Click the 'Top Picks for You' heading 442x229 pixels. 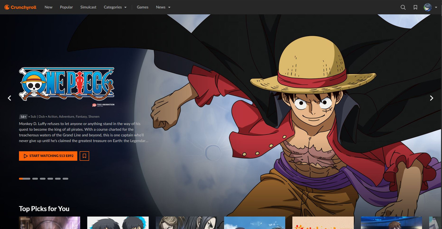click(x=44, y=209)
